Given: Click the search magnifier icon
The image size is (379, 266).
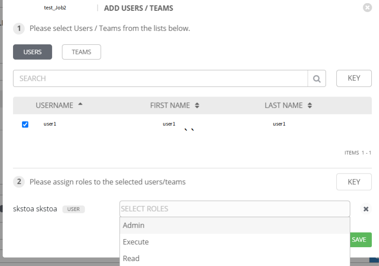Looking at the screenshot, I should pos(317,78).
